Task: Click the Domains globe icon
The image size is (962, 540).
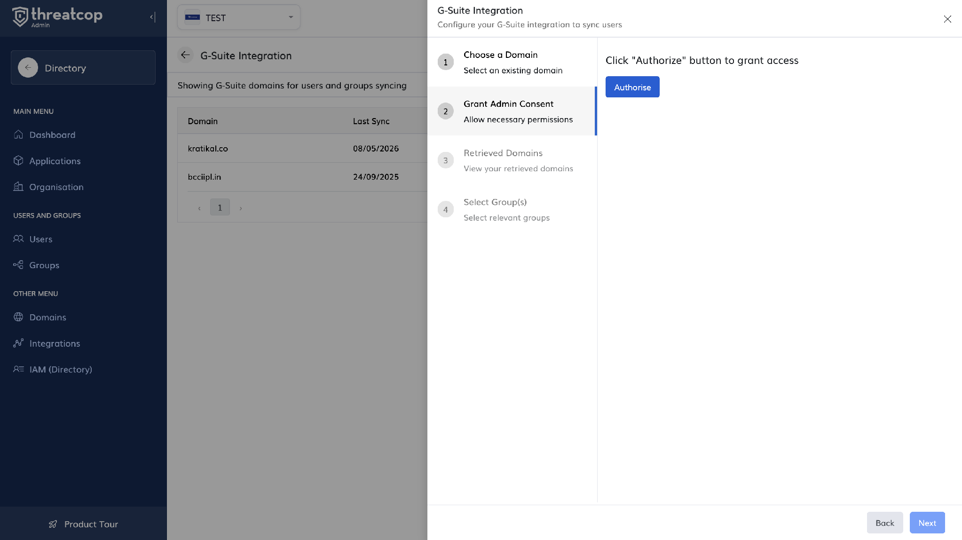Action: [x=18, y=317]
